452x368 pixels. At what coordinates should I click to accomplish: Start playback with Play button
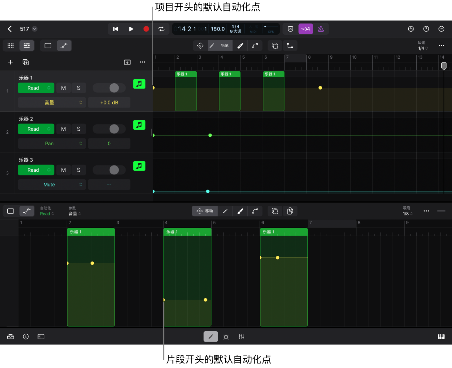point(131,29)
